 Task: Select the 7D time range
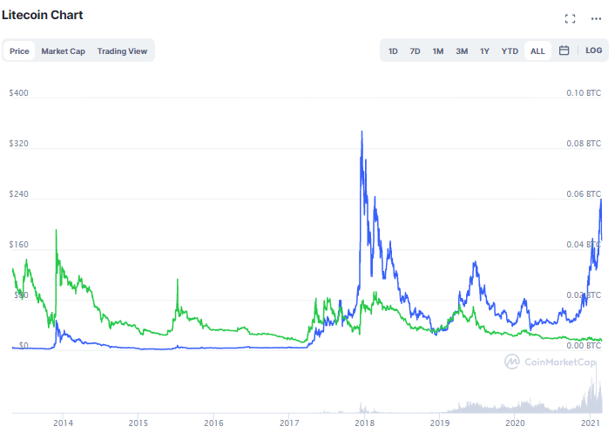tap(415, 51)
